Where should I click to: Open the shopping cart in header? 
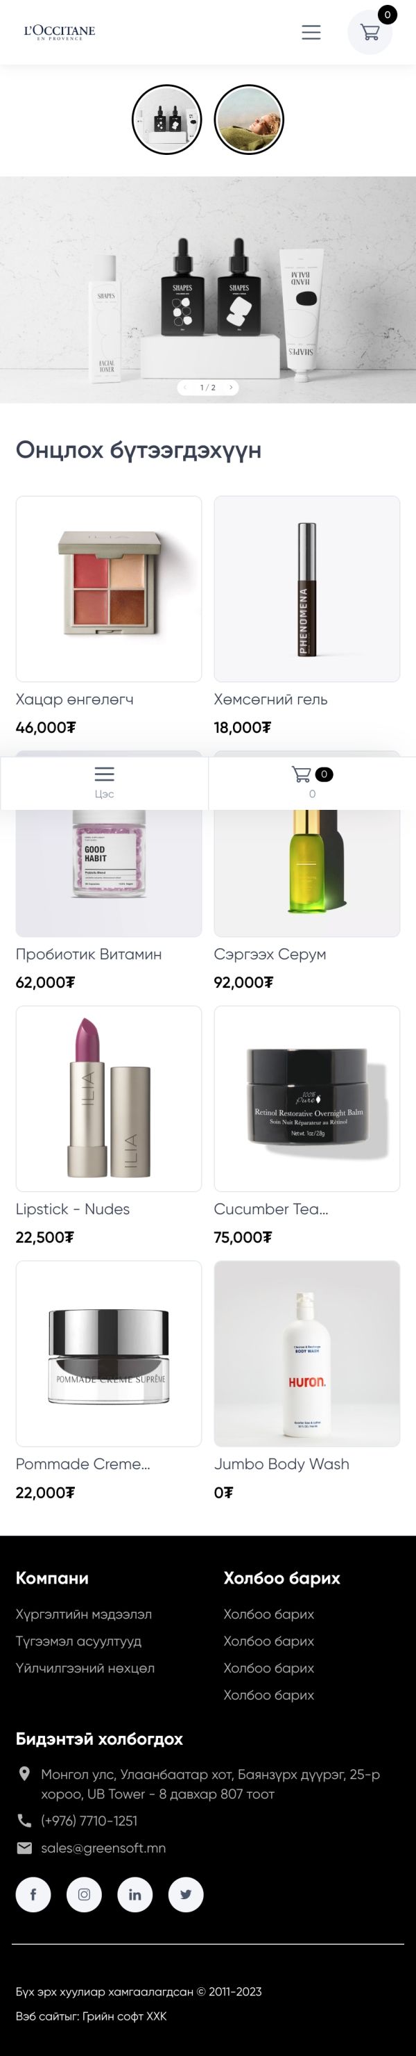tap(370, 32)
